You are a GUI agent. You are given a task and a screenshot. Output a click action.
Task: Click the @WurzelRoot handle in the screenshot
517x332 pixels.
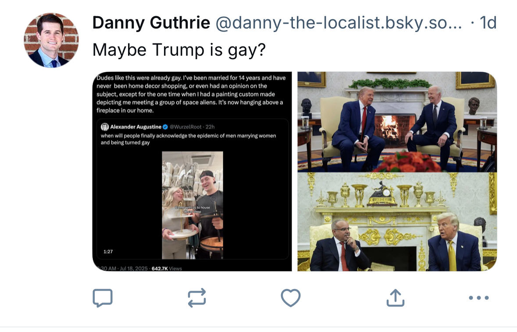pyautogui.click(x=185, y=127)
